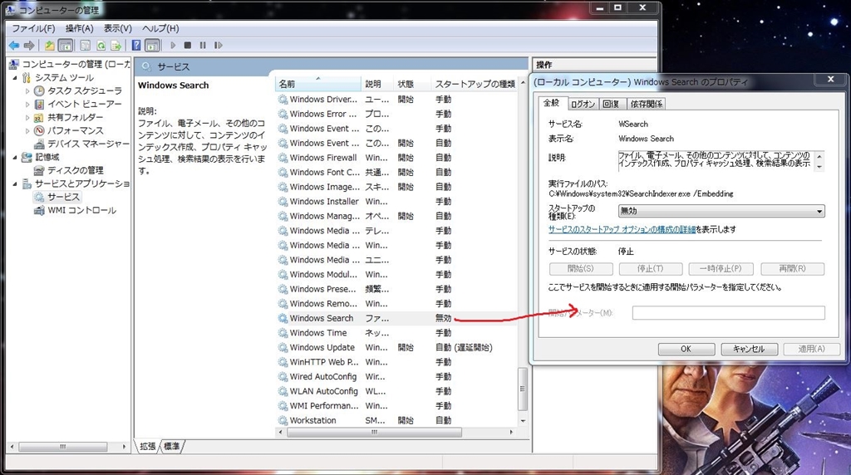Select the Windows Search service row
Viewport: 851px width, 475px height.
tap(396, 318)
